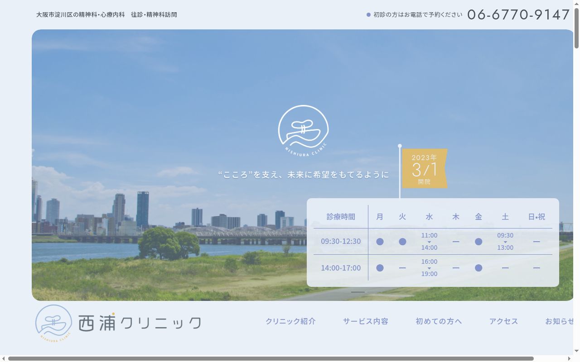Image resolution: width=580 pixels, height=362 pixels.
Task: Click phone number 06-6770-9147
Action: [518, 14]
